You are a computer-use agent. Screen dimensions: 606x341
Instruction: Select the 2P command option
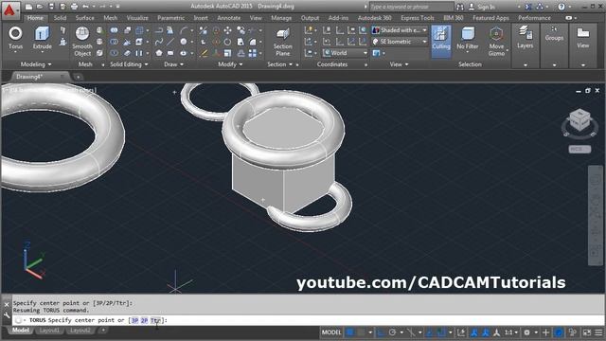click(x=144, y=320)
